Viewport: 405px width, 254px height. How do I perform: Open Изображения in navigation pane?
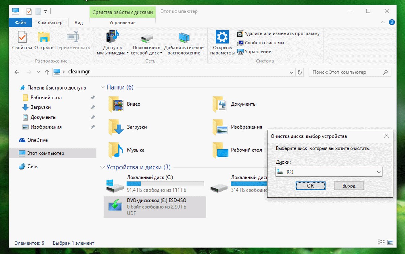[x=42, y=127]
